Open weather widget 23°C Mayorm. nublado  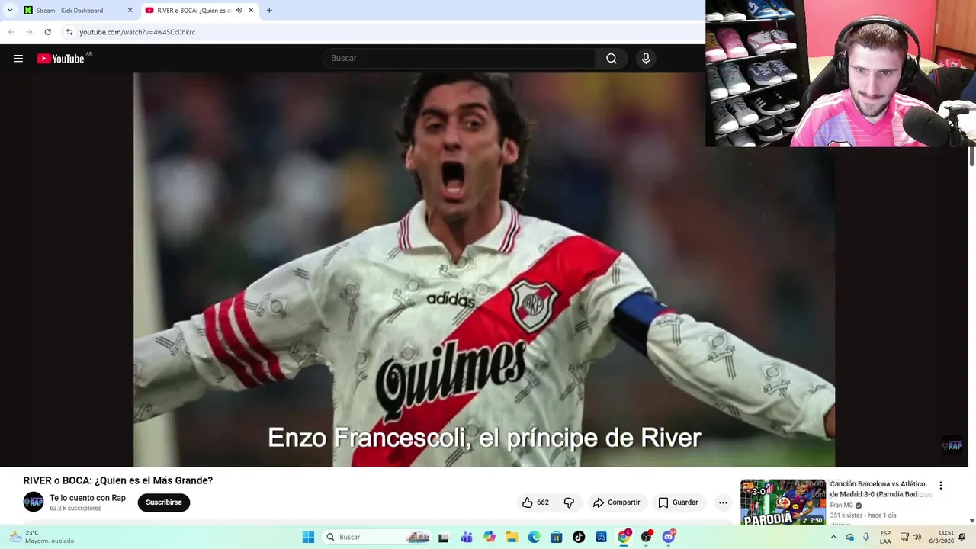point(43,537)
